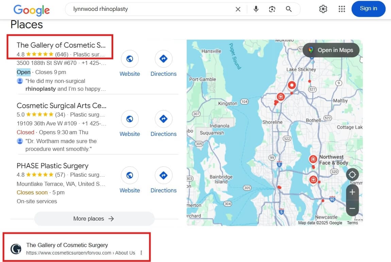Click the Sign in button

click(x=368, y=9)
